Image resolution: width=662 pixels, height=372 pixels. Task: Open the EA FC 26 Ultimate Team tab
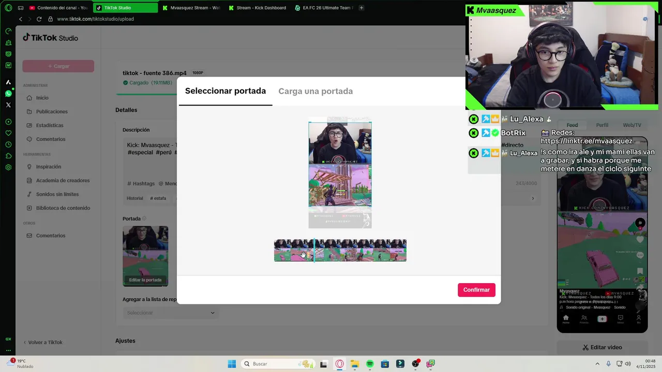[324, 8]
